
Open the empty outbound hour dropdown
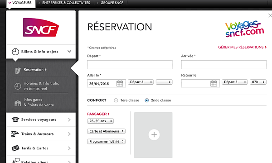click(164, 82)
